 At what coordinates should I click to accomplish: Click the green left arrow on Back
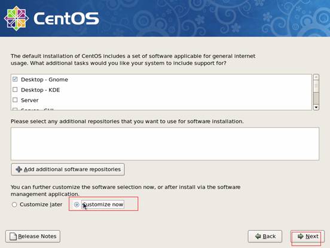[x=258, y=236]
